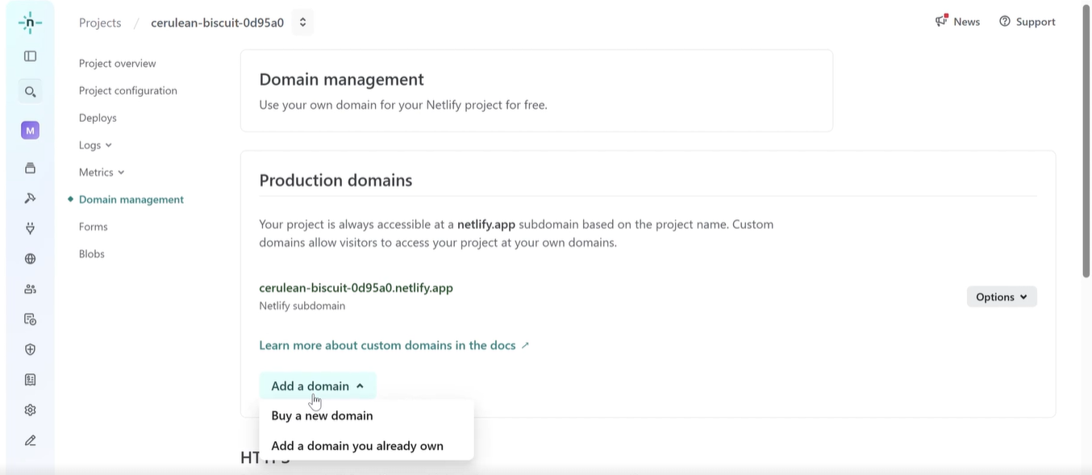Click the Netlify subdomain label

(x=302, y=306)
